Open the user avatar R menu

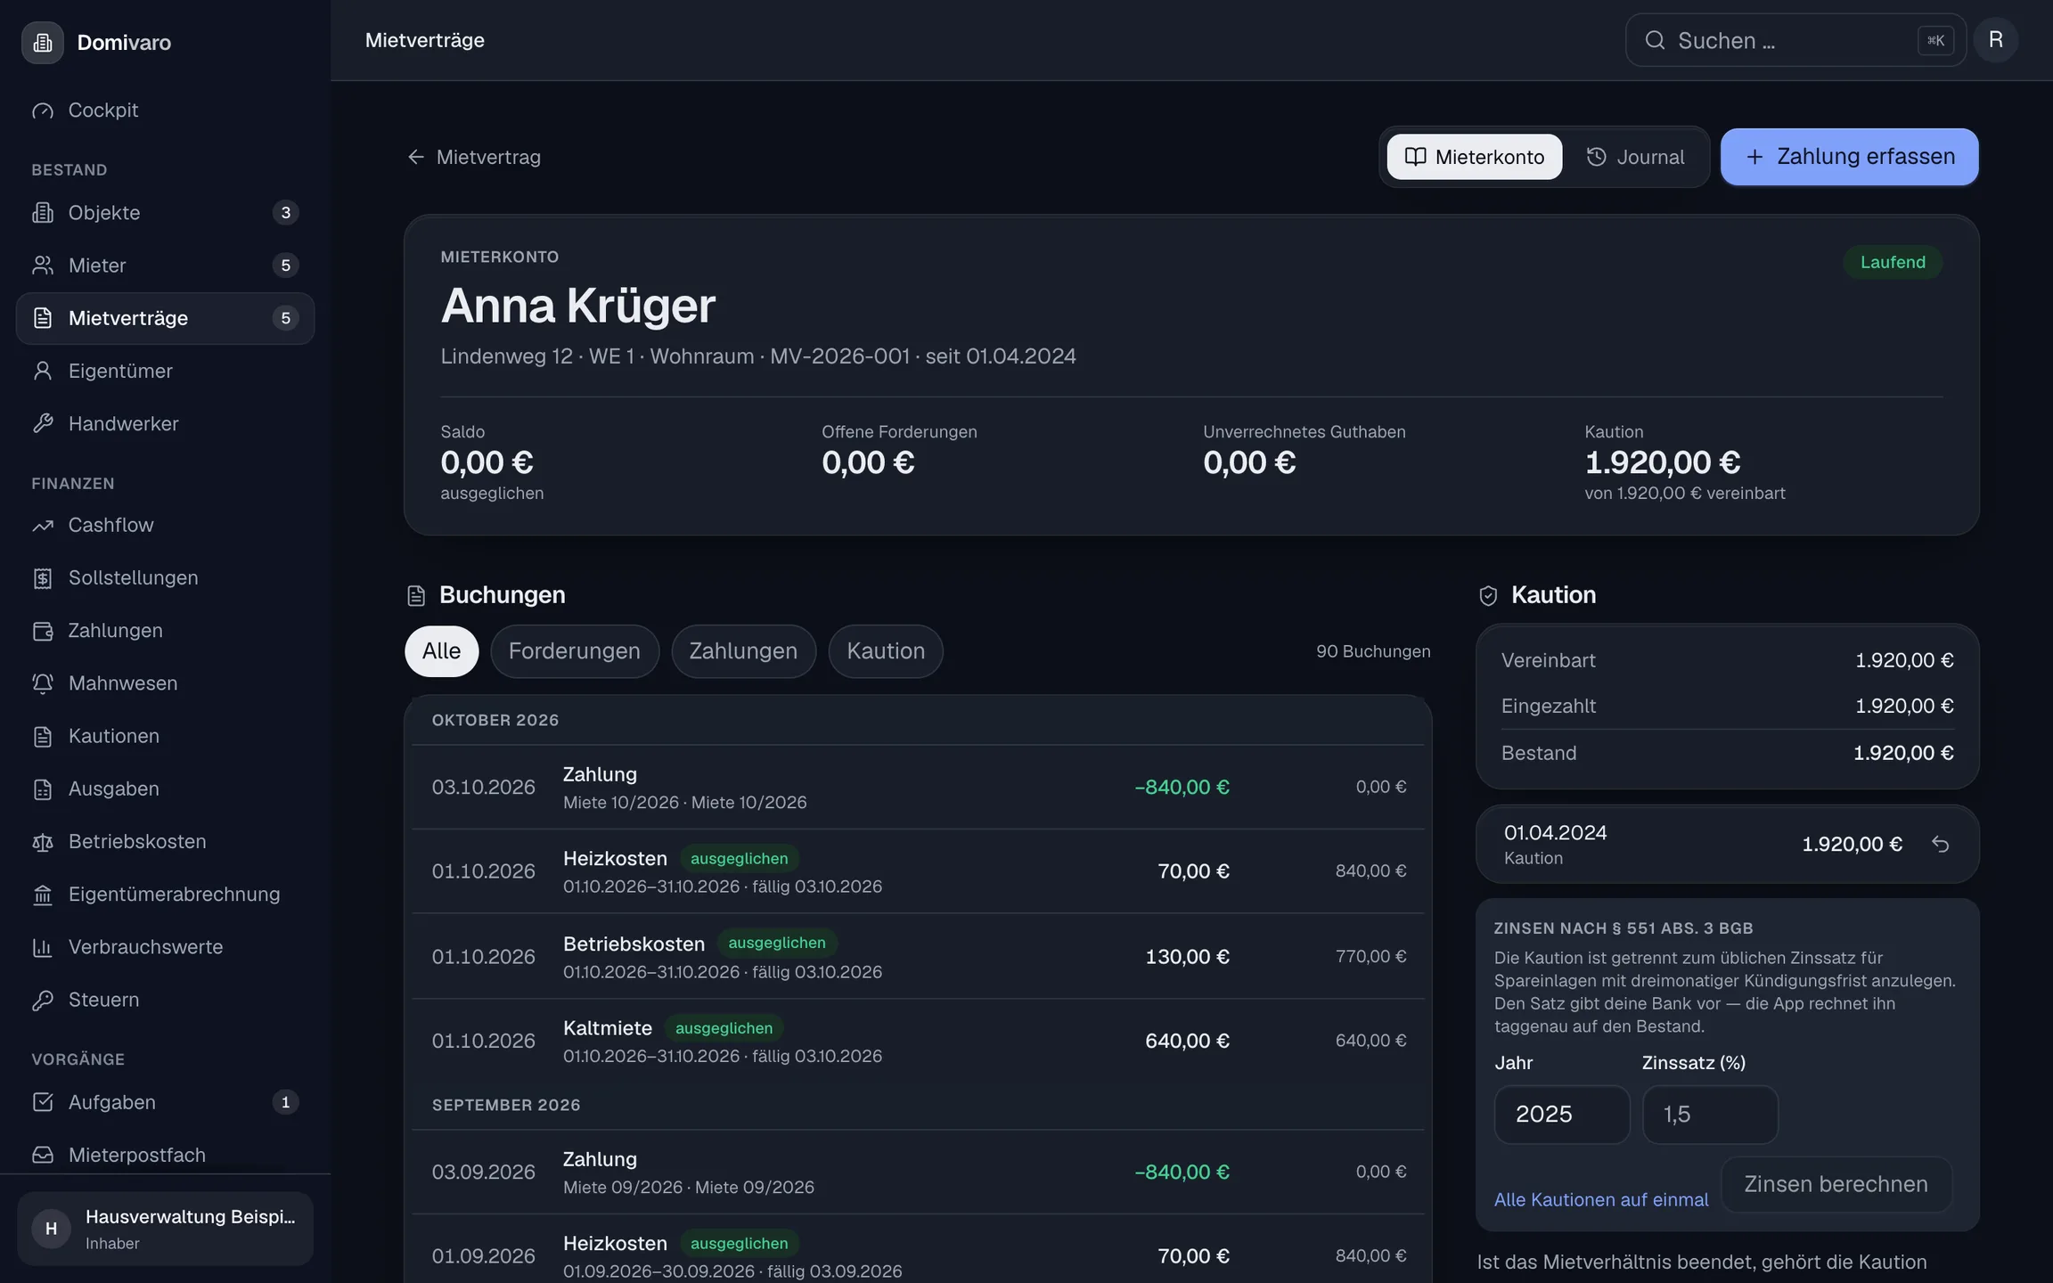pyautogui.click(x=1995, y=40)
